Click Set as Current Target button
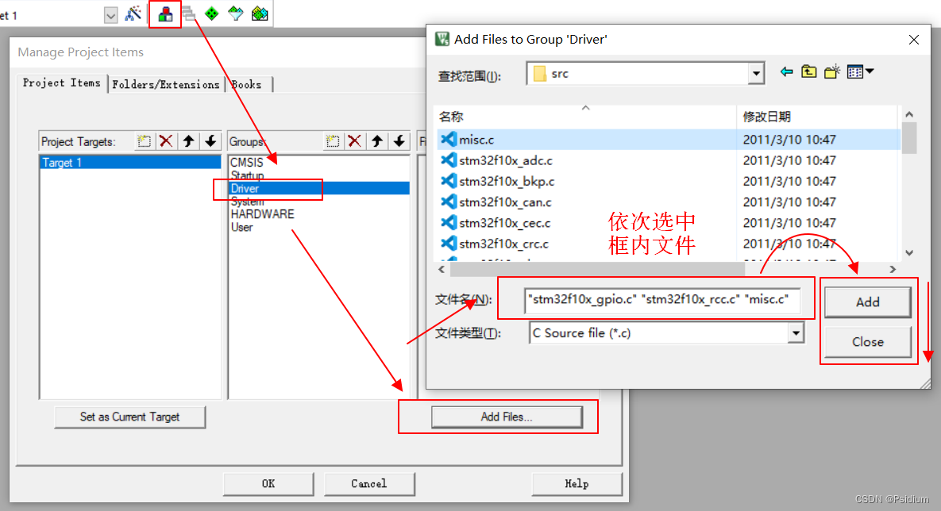This screenshot has width=941, height=511. click(130, 417)
